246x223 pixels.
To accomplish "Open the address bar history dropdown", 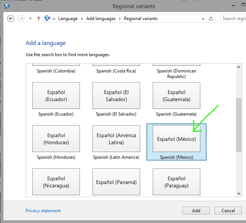I will coord(203,19).
